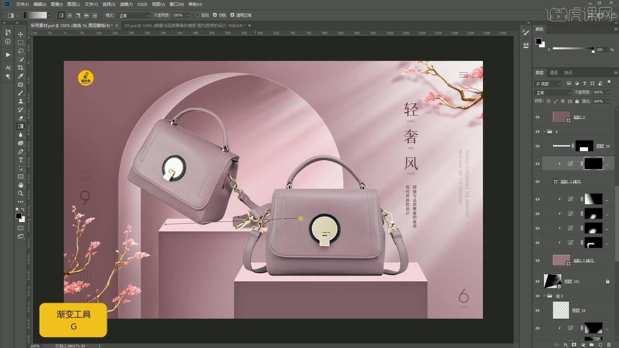
Task: Select the Eraser tool
Action: tap(21, 118)
